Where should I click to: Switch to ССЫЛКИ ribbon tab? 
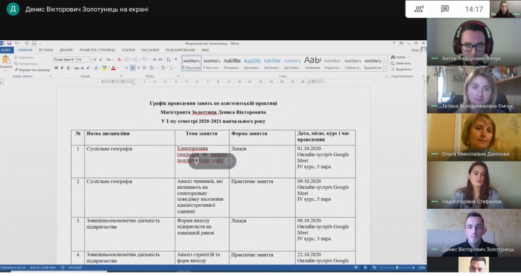[x=128, y=50]
